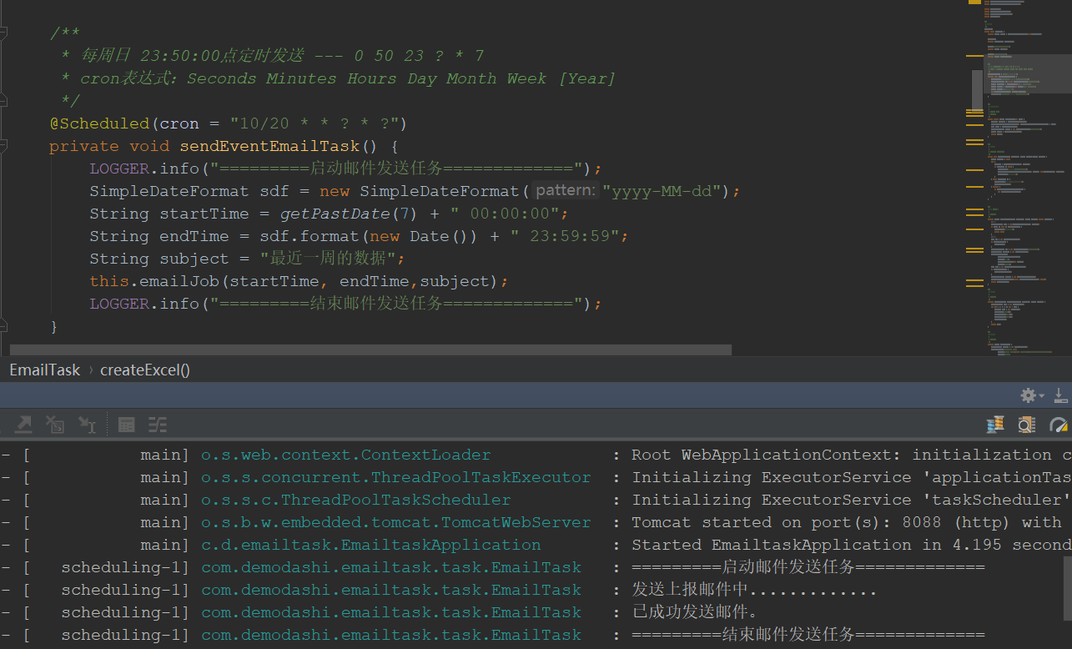The image size is (1072, 649).
Task: Click the crossed-box icon in the console toolbar
Action: coord(54,424)
